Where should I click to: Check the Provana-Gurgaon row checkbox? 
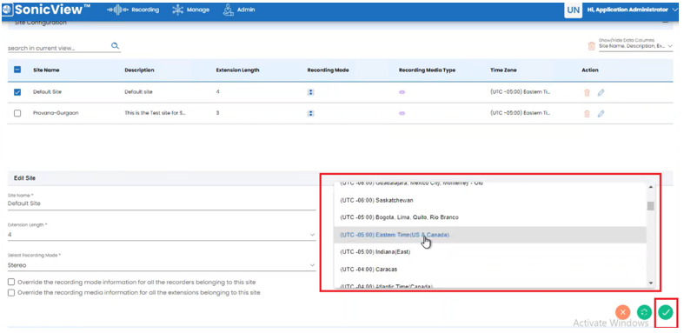(17, 113)
